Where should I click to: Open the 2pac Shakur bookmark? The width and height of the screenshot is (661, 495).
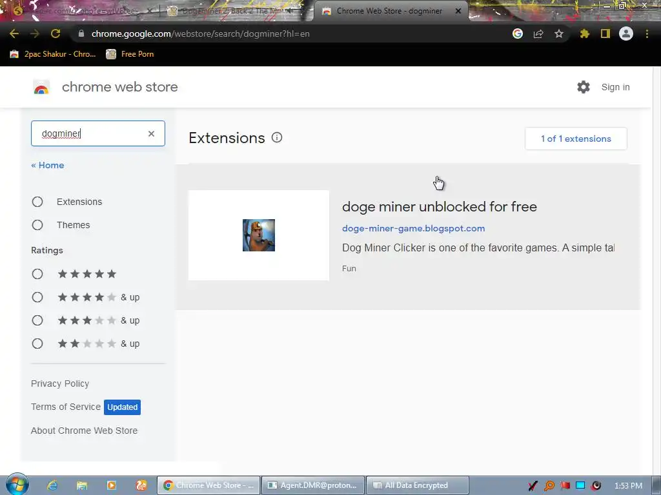[53, 54]
